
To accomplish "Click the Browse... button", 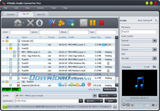I will pyautogui.click(x=93, y=101).
